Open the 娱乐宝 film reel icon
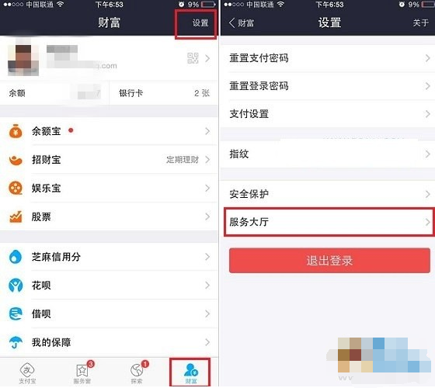The height and width of the screenshot is (388, 435). [16, 188]
